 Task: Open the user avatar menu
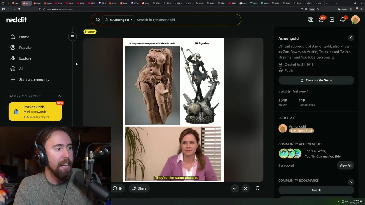coord(355,20)
